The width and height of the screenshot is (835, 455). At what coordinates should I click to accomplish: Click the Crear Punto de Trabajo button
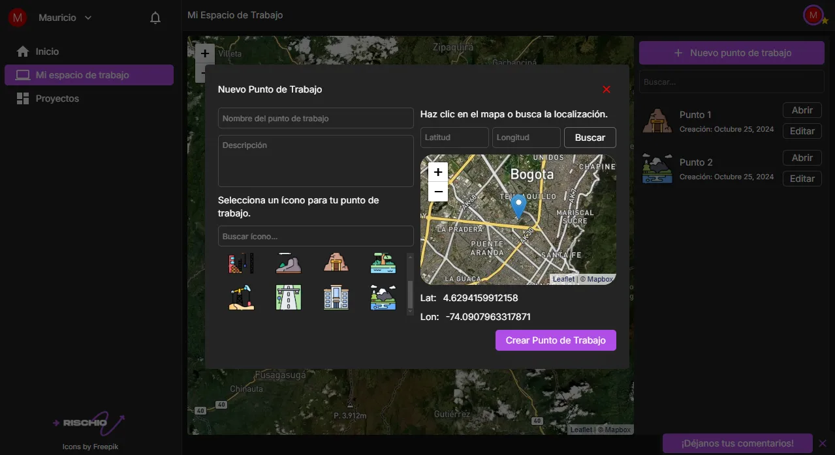point(556,340)
